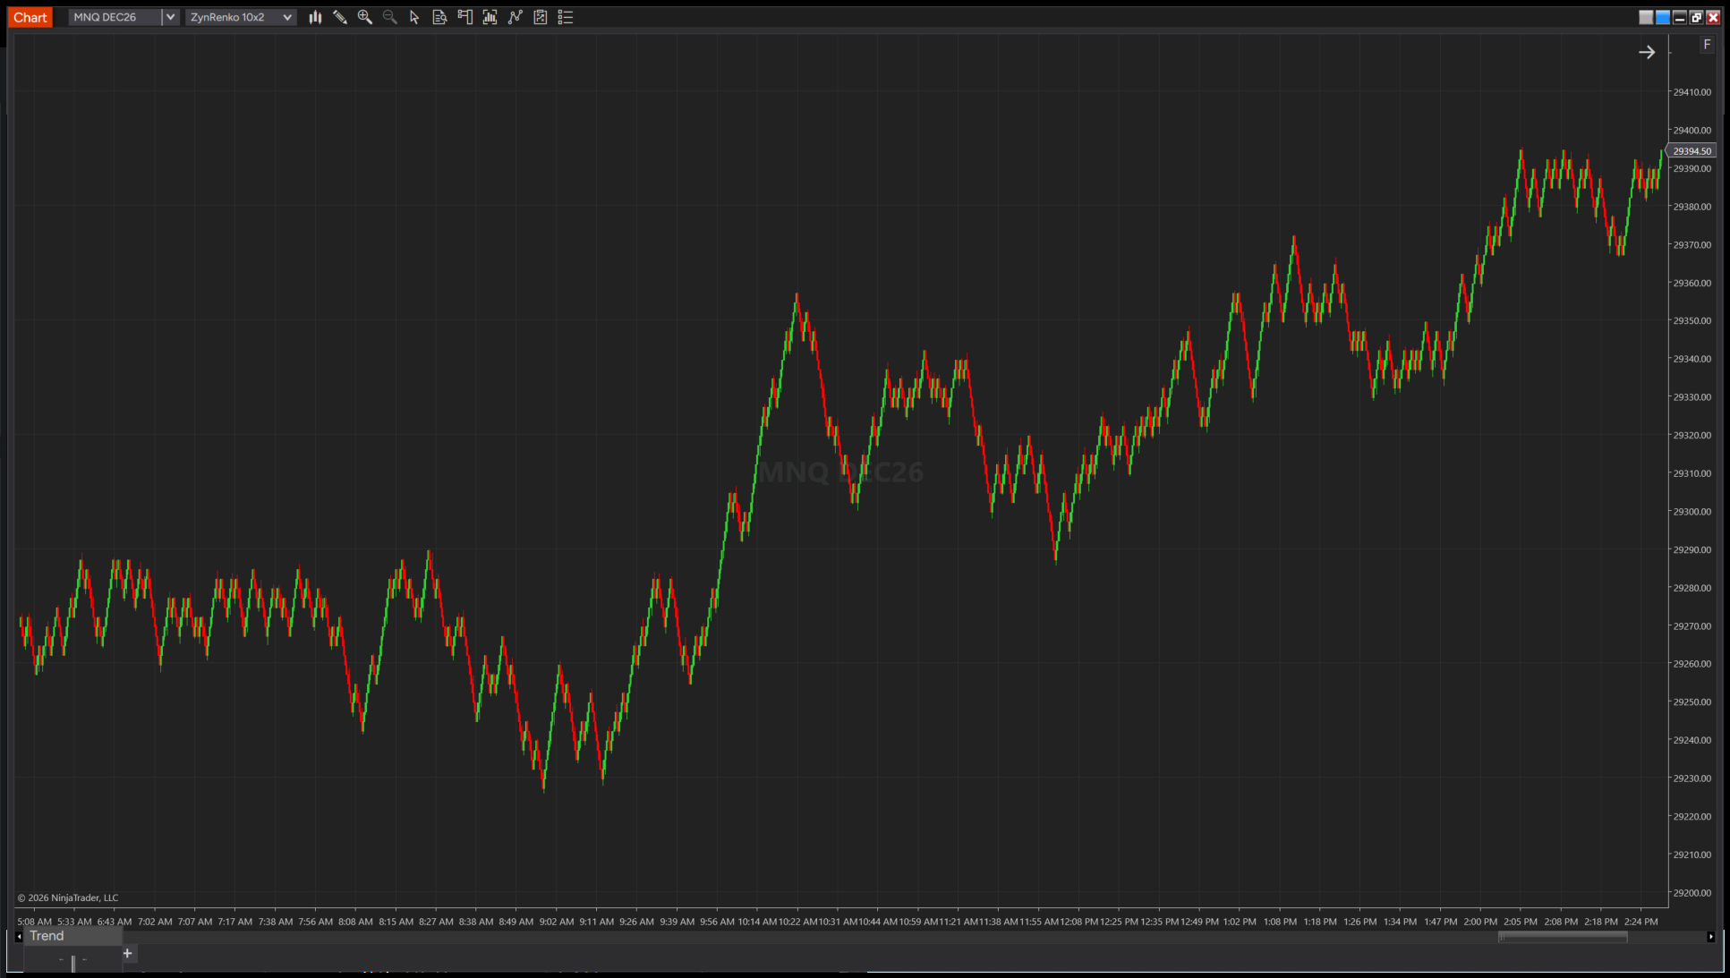Click the zoom out magnifier
Viewport: 1730px width, 978px height.
[x=390, y=17]
